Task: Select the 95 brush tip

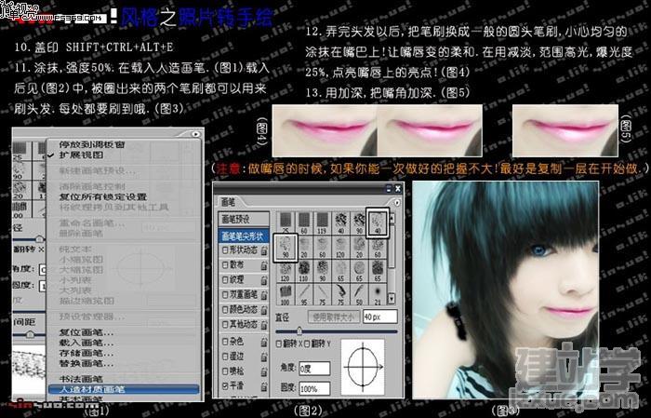Action: click(x=304, y=294)
